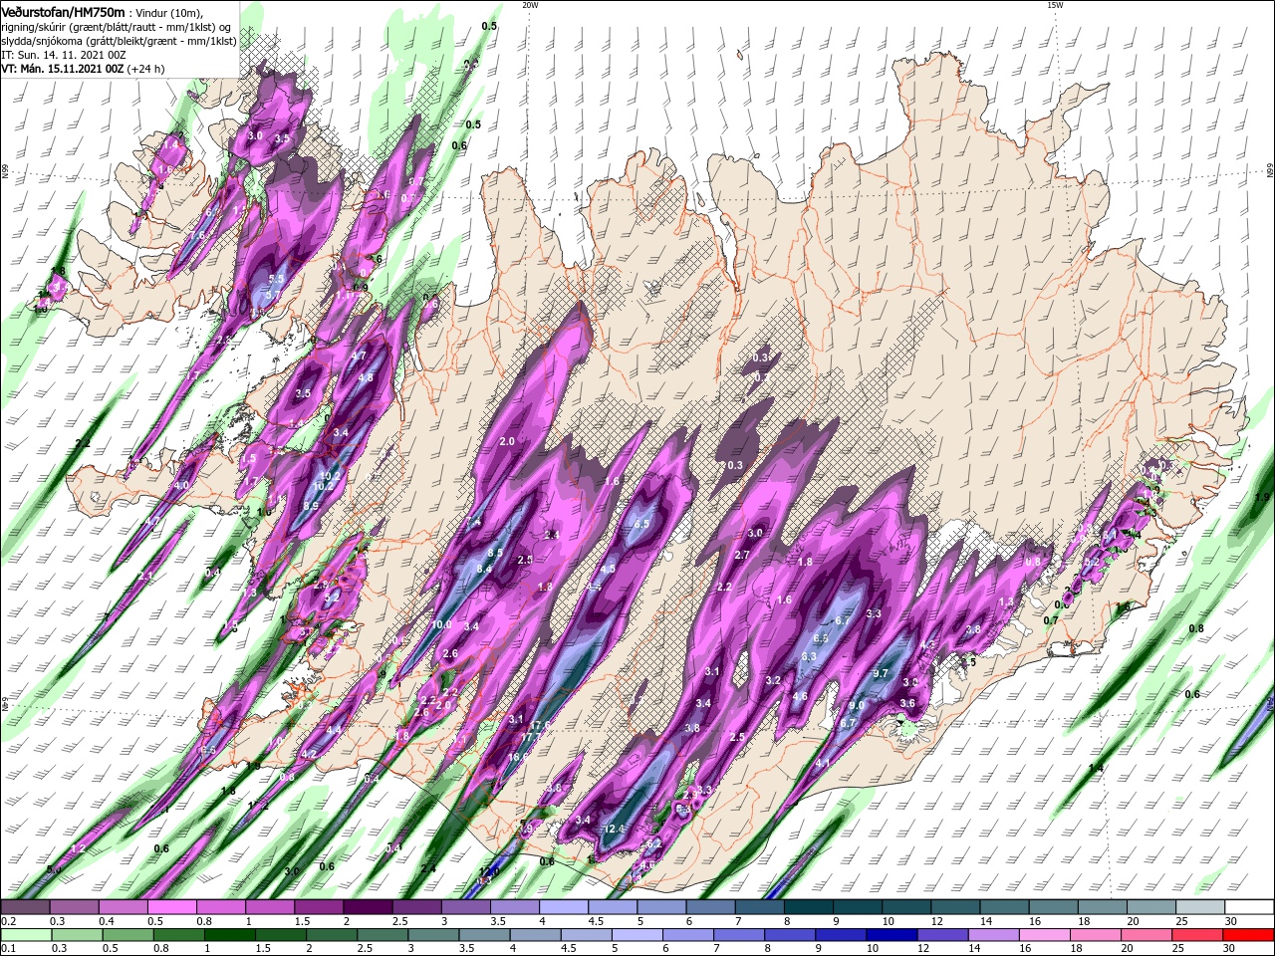Click the 2.7 precipitation value on the map
1275x956 pixels.
[742, 555]
